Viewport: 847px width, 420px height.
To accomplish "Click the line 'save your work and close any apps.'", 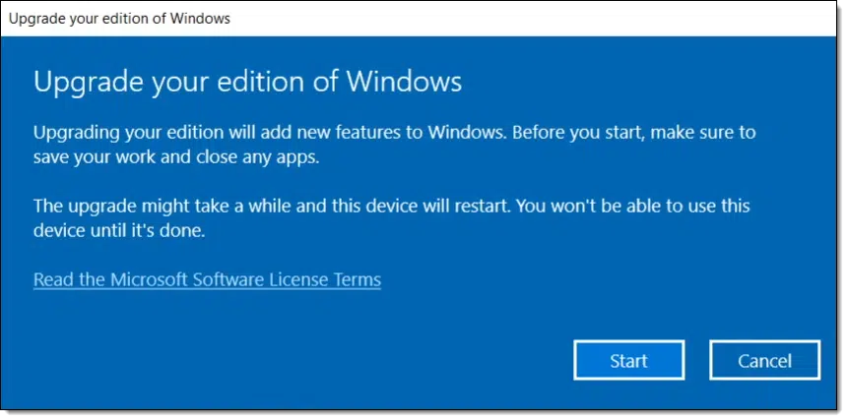I will click(176, 159).
